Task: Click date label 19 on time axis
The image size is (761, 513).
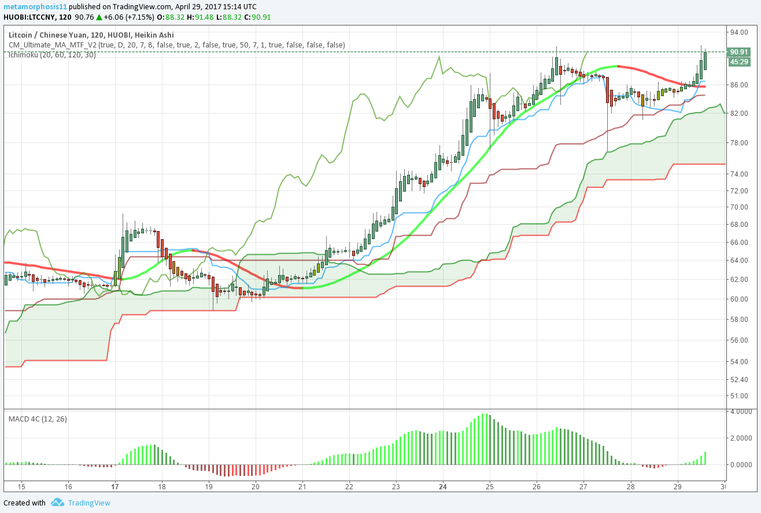Action: 209,486
